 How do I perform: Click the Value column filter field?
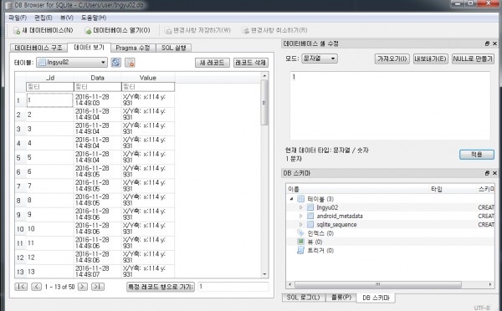[x=148, y=87]
